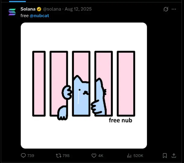Click the 4K likes count
This screenshot has width=184, height=163.
pyautogui.click(x=101, y=155)
